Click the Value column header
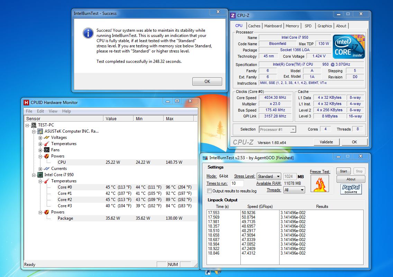The image size is (393, 277). pyautogui.click(x=118, y=118)
